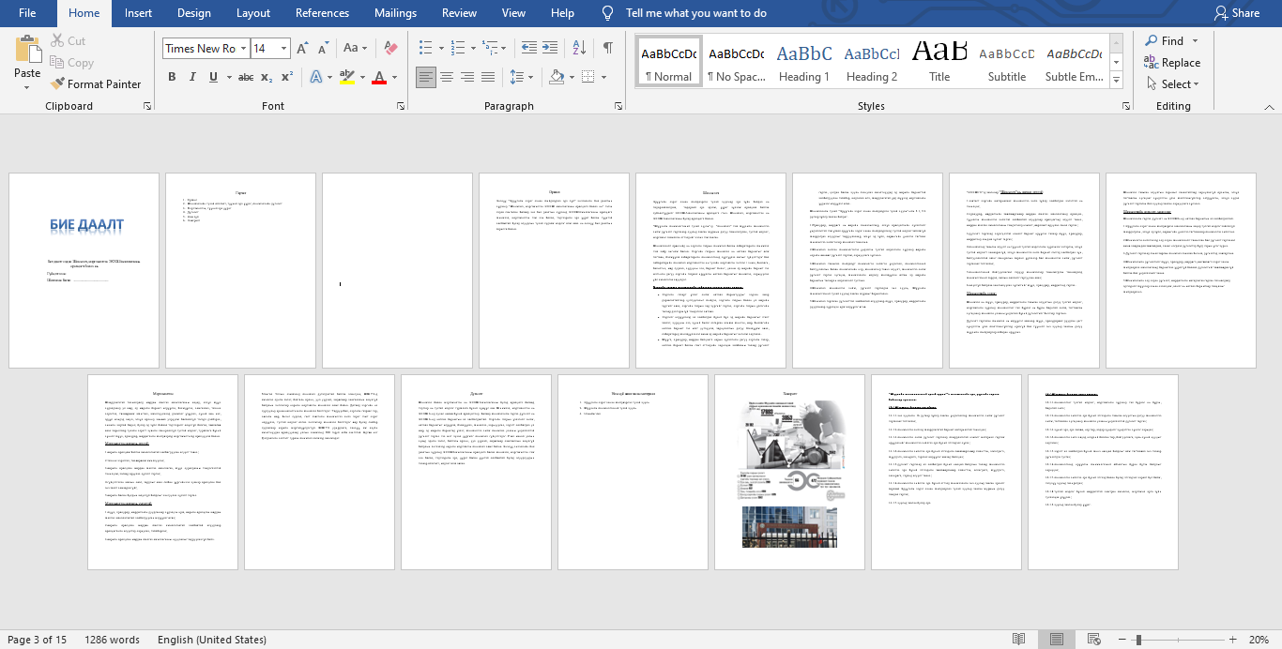
Task: Toggle Subscript formatting
Action: pyautogui.click(x=266, y=77)
